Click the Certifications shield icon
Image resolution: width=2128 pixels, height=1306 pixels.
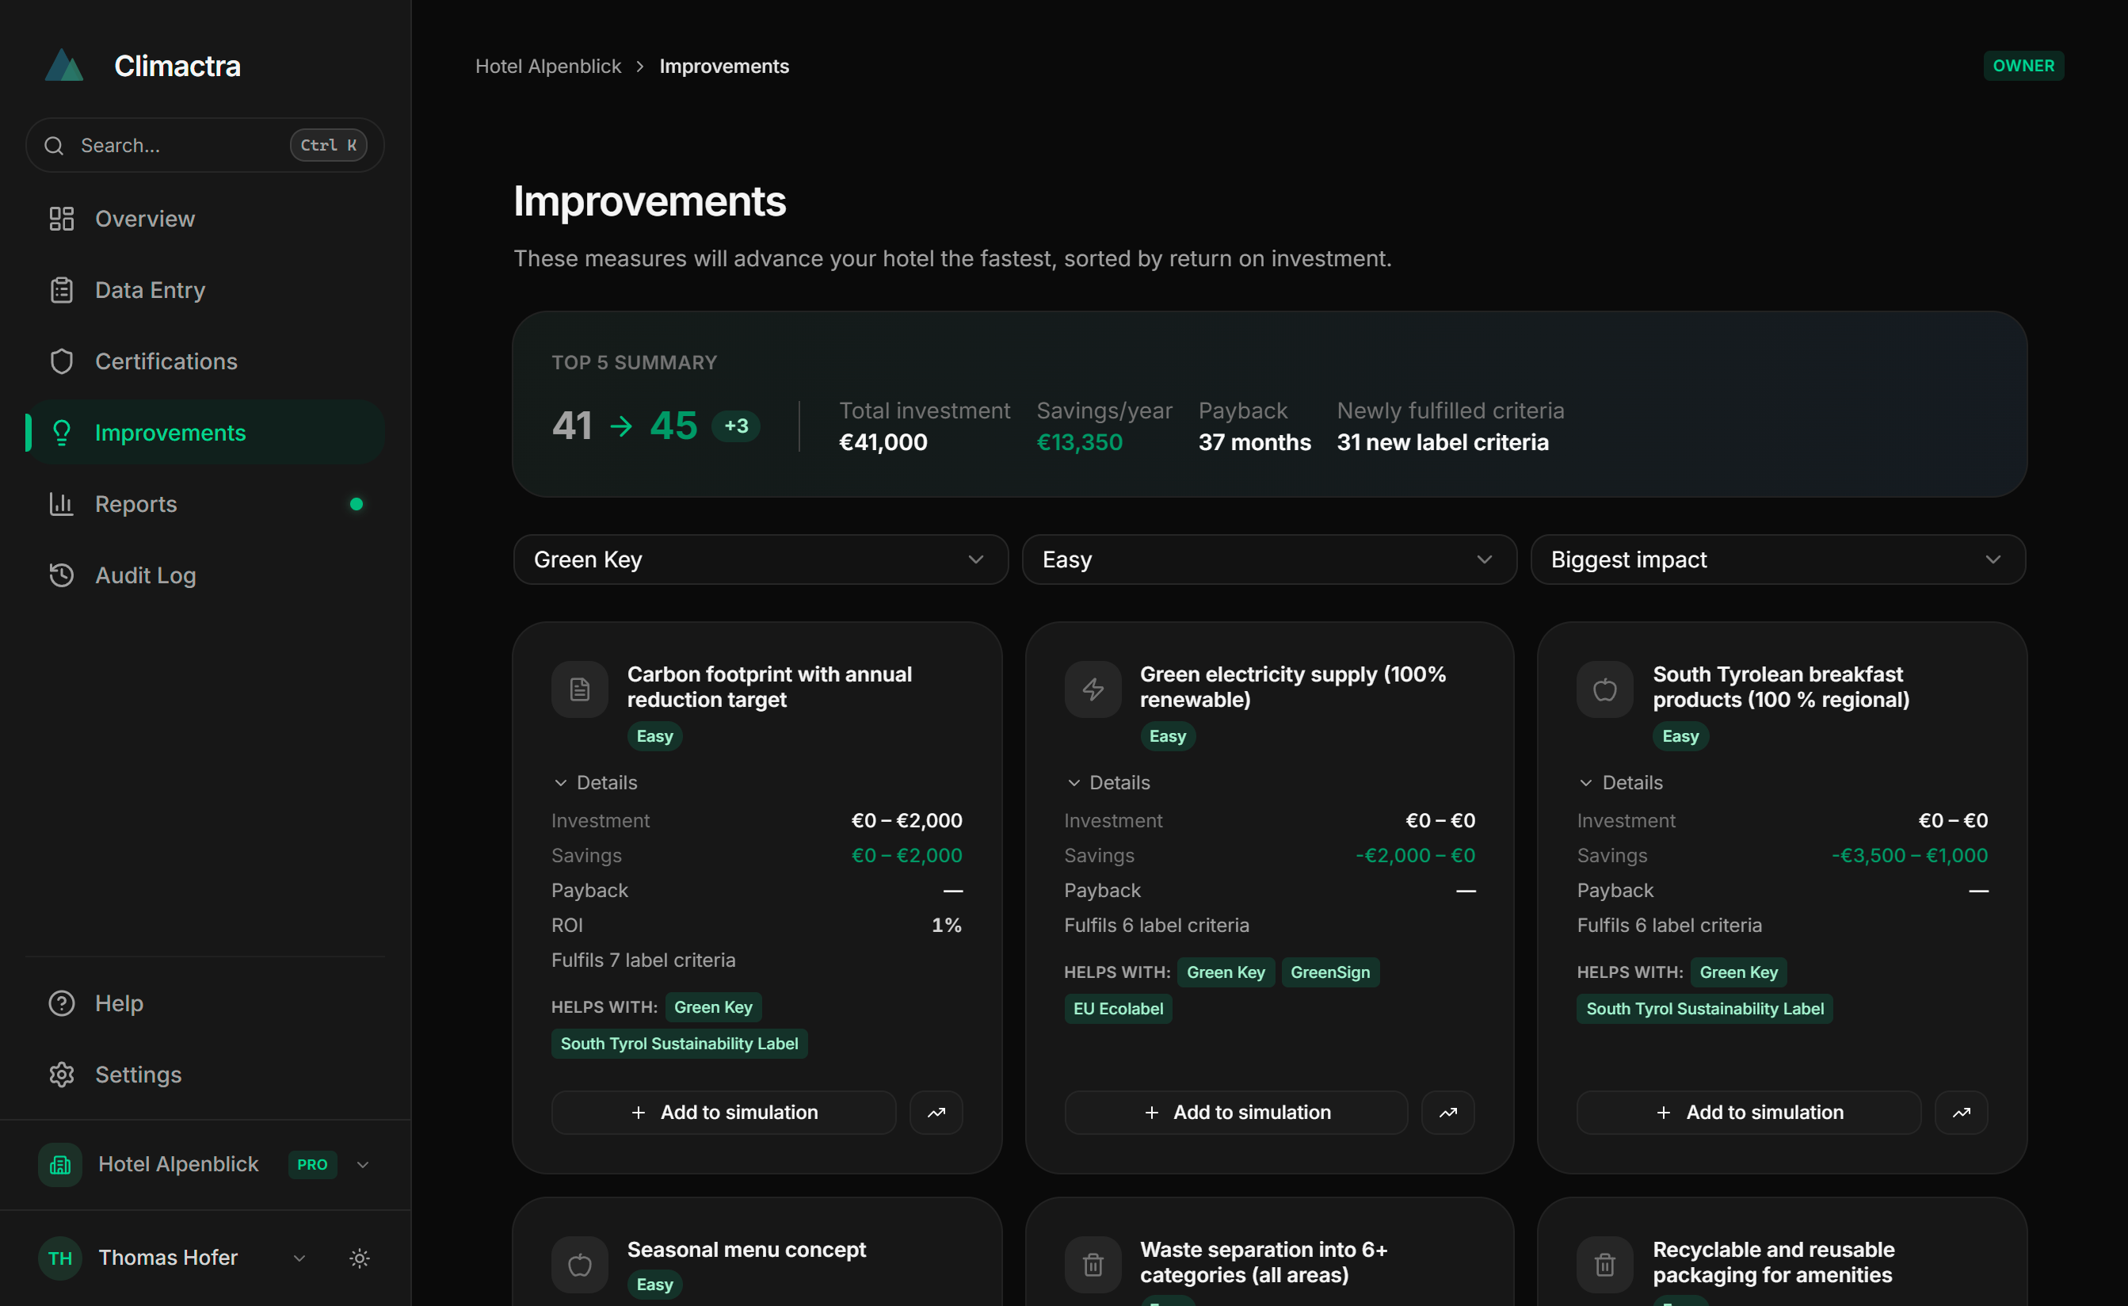[x=61, y=361]
